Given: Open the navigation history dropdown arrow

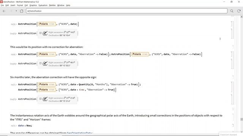Looking at the screenshot, I should point(16,11).
